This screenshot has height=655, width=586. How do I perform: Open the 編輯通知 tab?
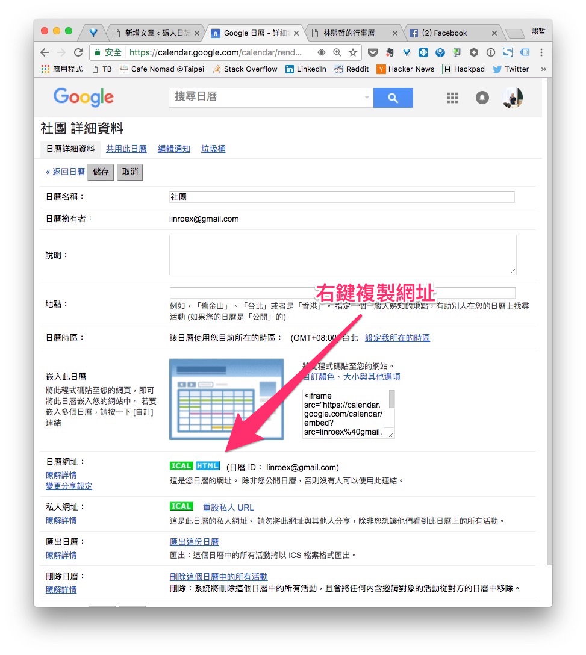click(x=174, y=149)
